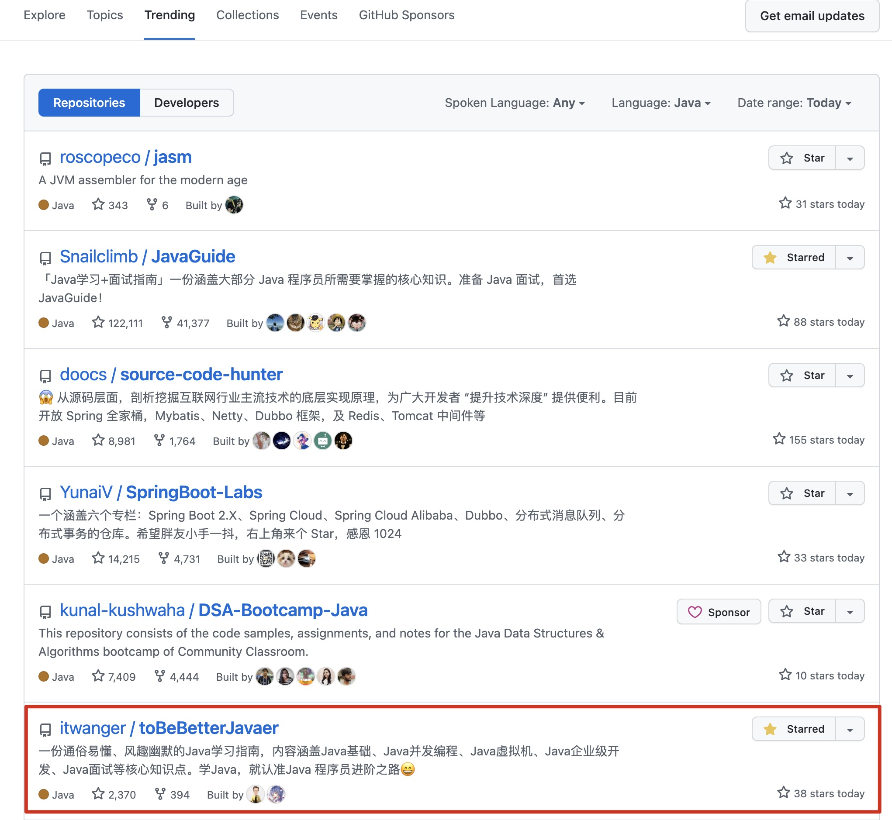
Task: View the 6 forks of jasm
Action: (157, 205)
